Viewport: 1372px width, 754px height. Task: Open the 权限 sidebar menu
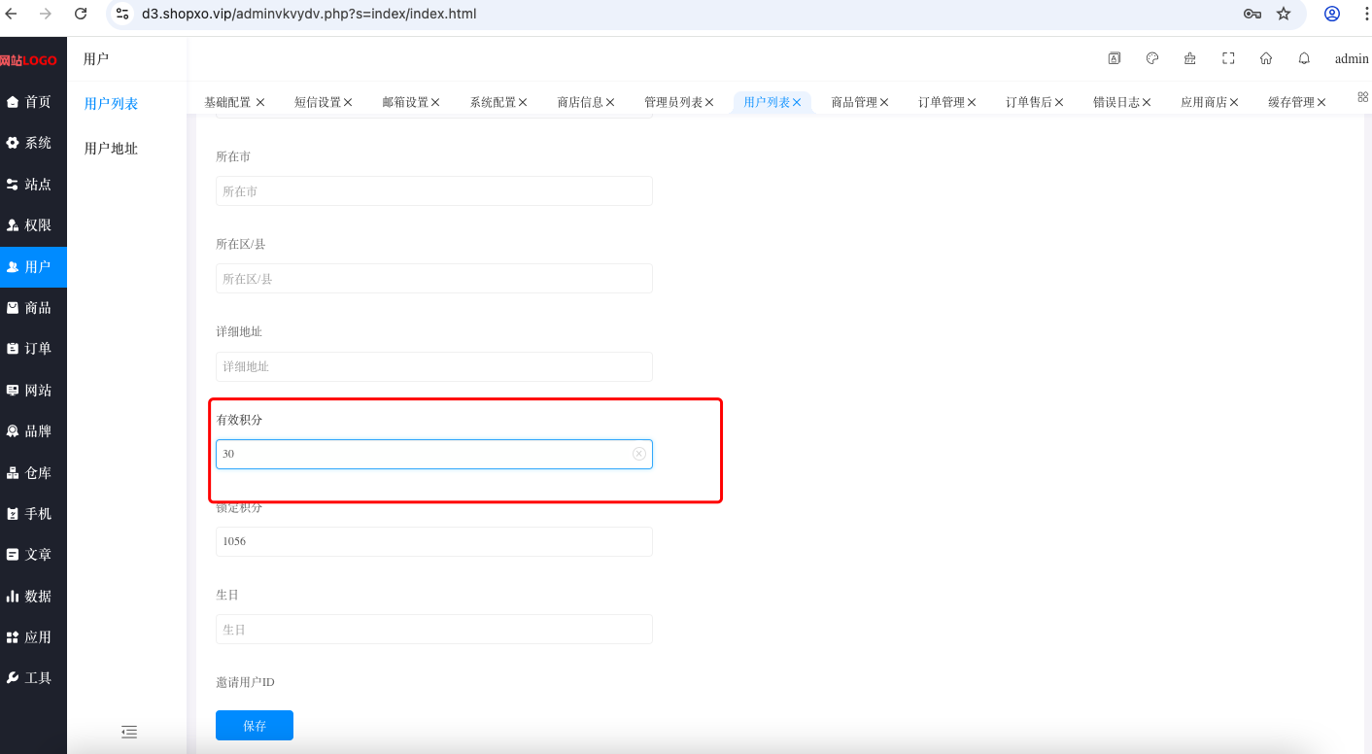tap(33, 225)
